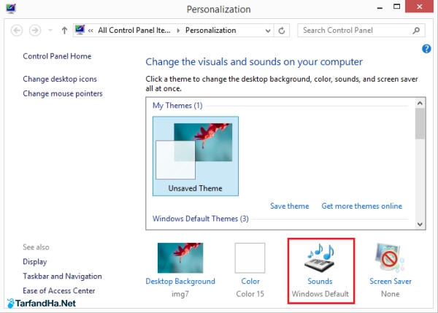
Task: Minimize the Personalization window
Action: (x=380, y=7)
